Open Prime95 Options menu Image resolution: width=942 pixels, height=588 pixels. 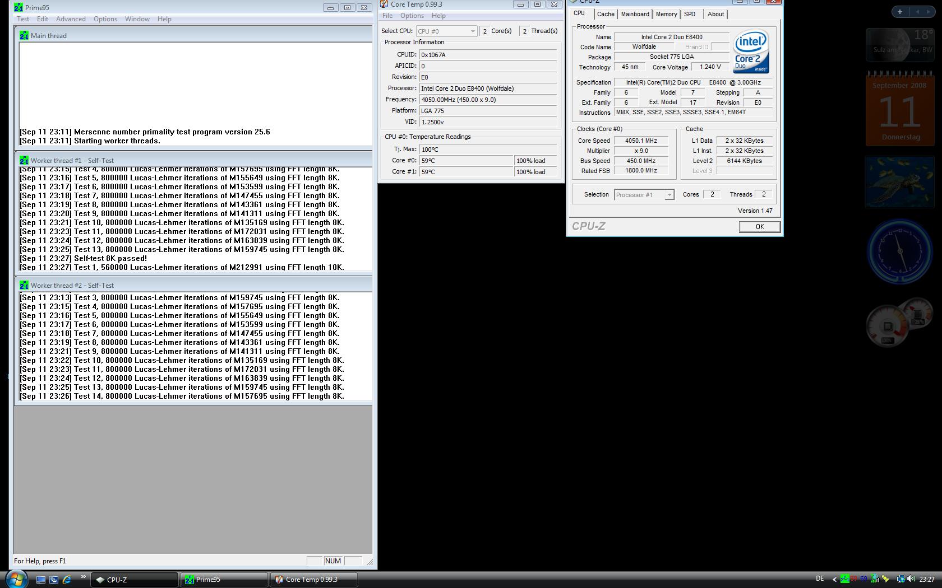(x=105, y=19)
